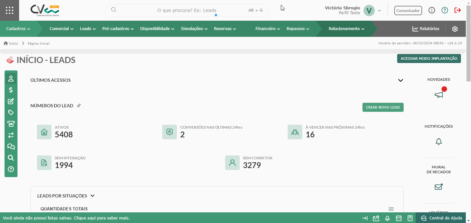The width and height of the screenshot is (471, 223).
Task: Select the tag icon in left sidebar
Action: (11, 112)
